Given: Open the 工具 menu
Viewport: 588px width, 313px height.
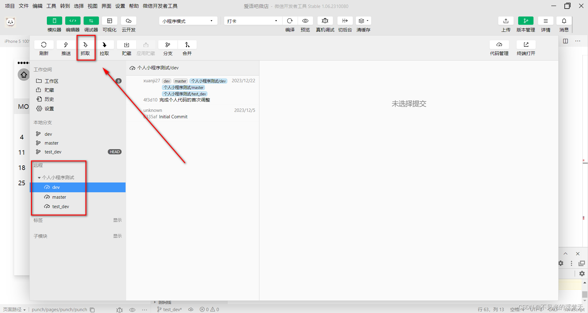Looking at the screenshot, I should [x=51, y=6].
